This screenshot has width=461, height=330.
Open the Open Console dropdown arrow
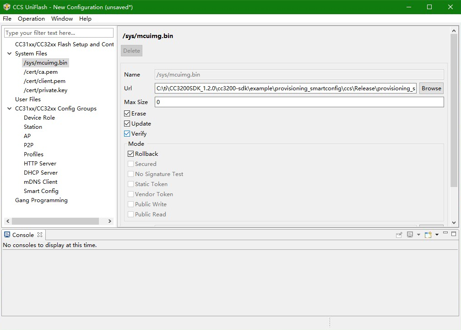tap(437, 235)
